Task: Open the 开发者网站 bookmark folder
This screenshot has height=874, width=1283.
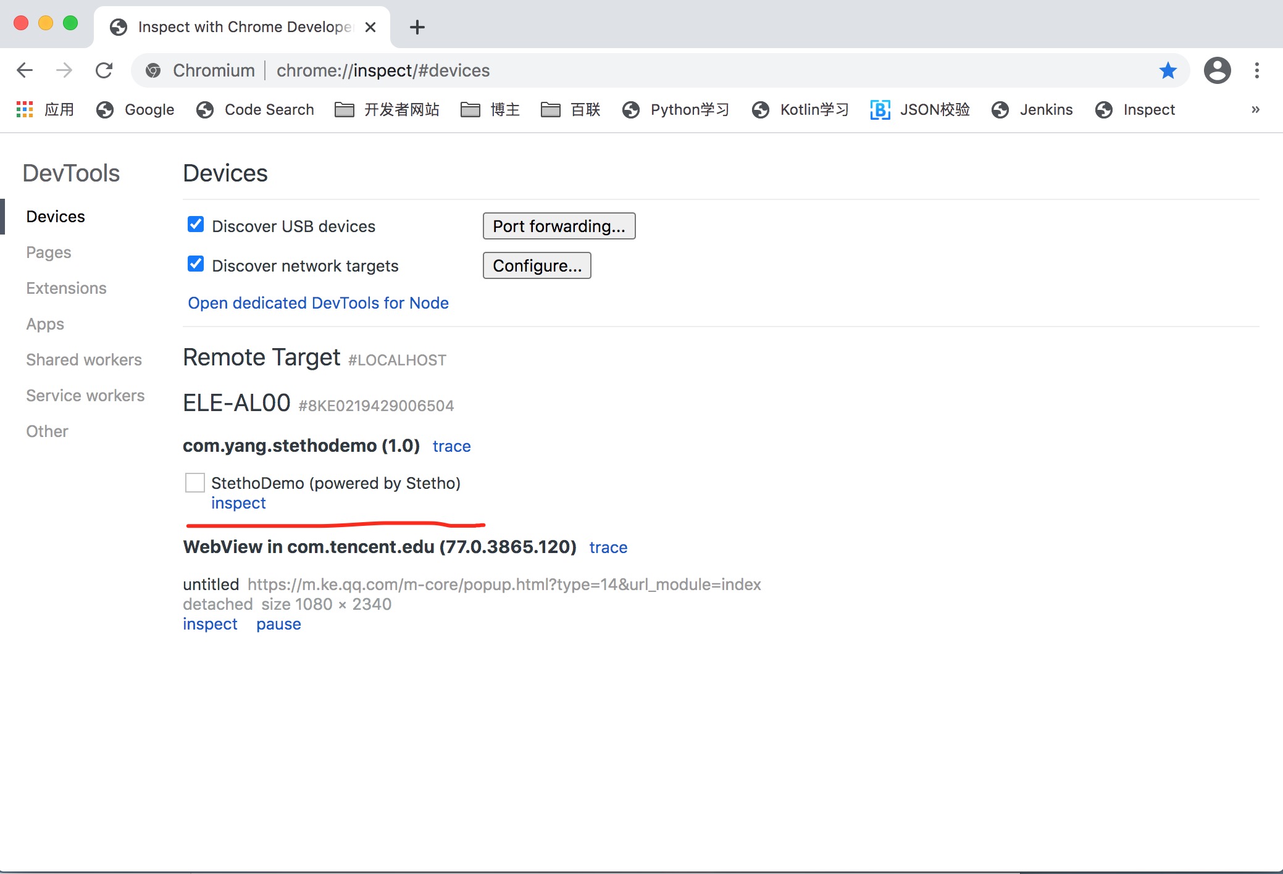Action: click(387, 109)
